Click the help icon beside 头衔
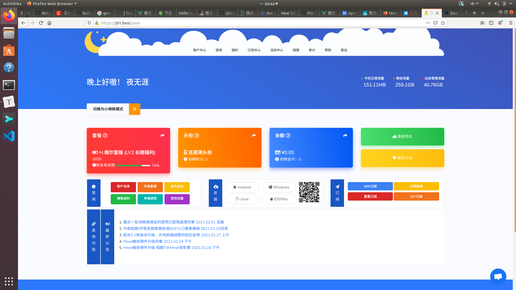516x290 pixels. (x=197, y=136)
